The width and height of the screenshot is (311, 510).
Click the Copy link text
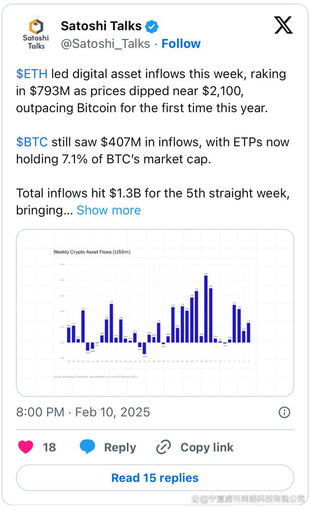[207, 447]
